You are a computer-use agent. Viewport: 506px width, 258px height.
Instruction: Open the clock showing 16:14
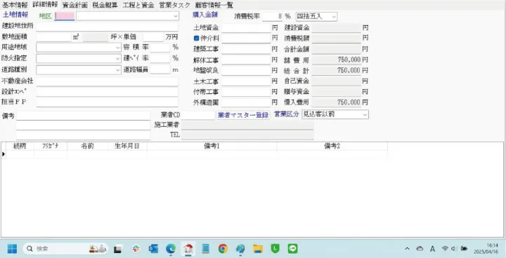click(x=486, y=248)
